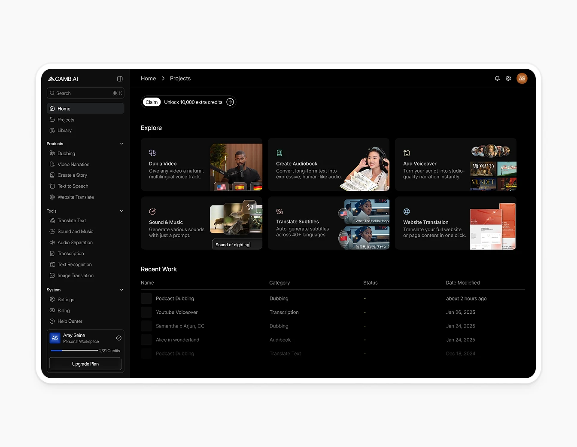Toggle the sidebar collapse panel button
Screen dimensions: 577x447
coord(120,79)
